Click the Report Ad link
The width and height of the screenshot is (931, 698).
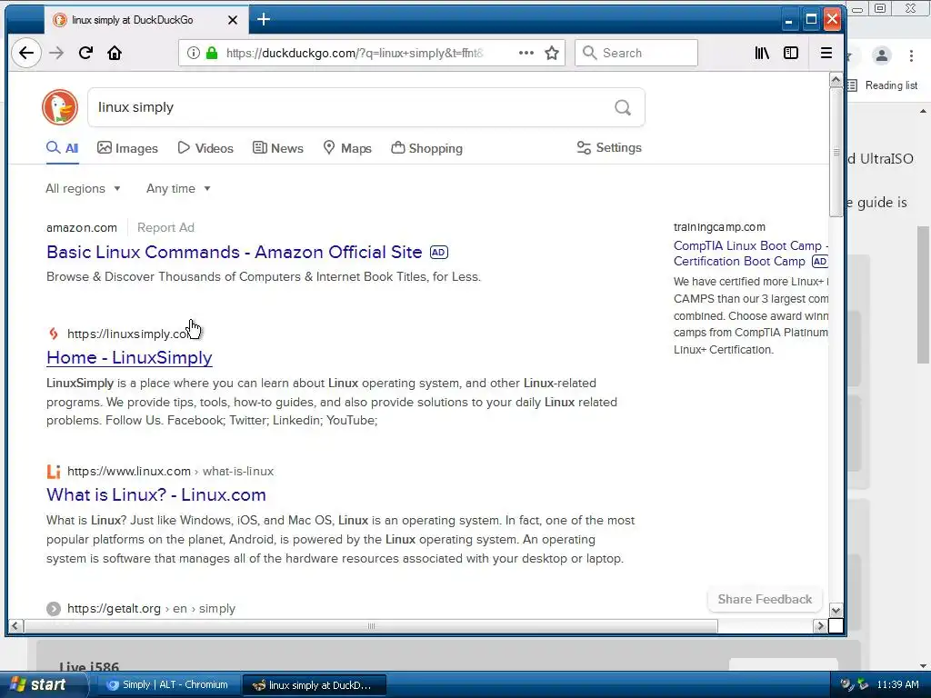click(x=165, y=227)
